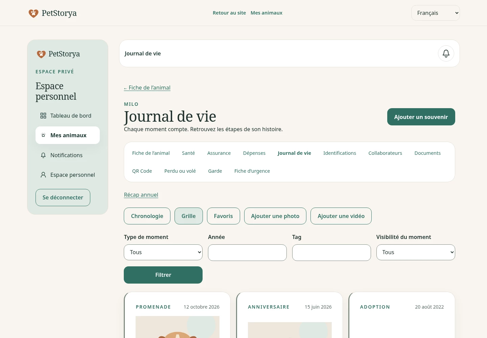Open the Français language dropdown
Screen dimensions: 487x338
click(436, 13)
